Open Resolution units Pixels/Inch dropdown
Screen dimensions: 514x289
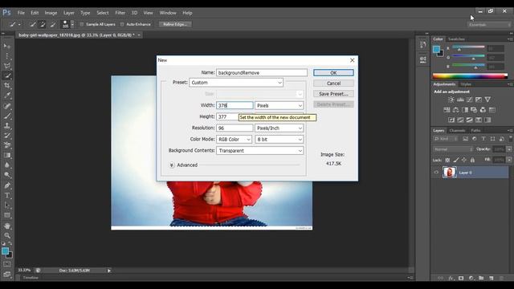[279, 128]
